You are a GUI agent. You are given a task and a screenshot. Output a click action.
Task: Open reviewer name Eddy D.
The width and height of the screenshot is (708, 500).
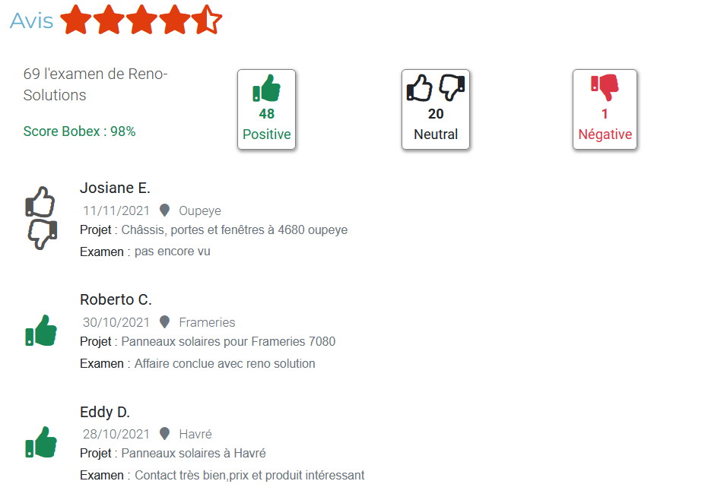pyautogui.click(x=105, y=412)
